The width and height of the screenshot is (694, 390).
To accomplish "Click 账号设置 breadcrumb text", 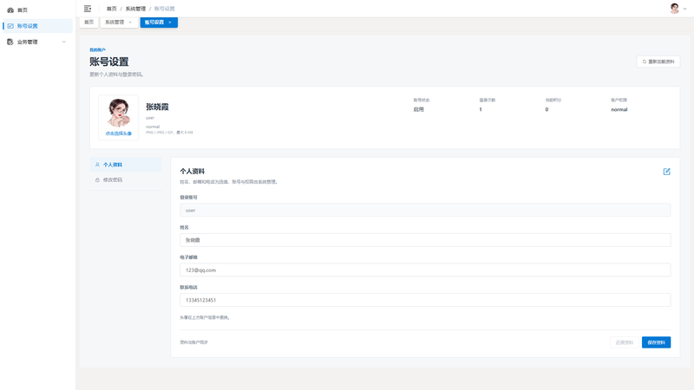I will tap(164, 9).
